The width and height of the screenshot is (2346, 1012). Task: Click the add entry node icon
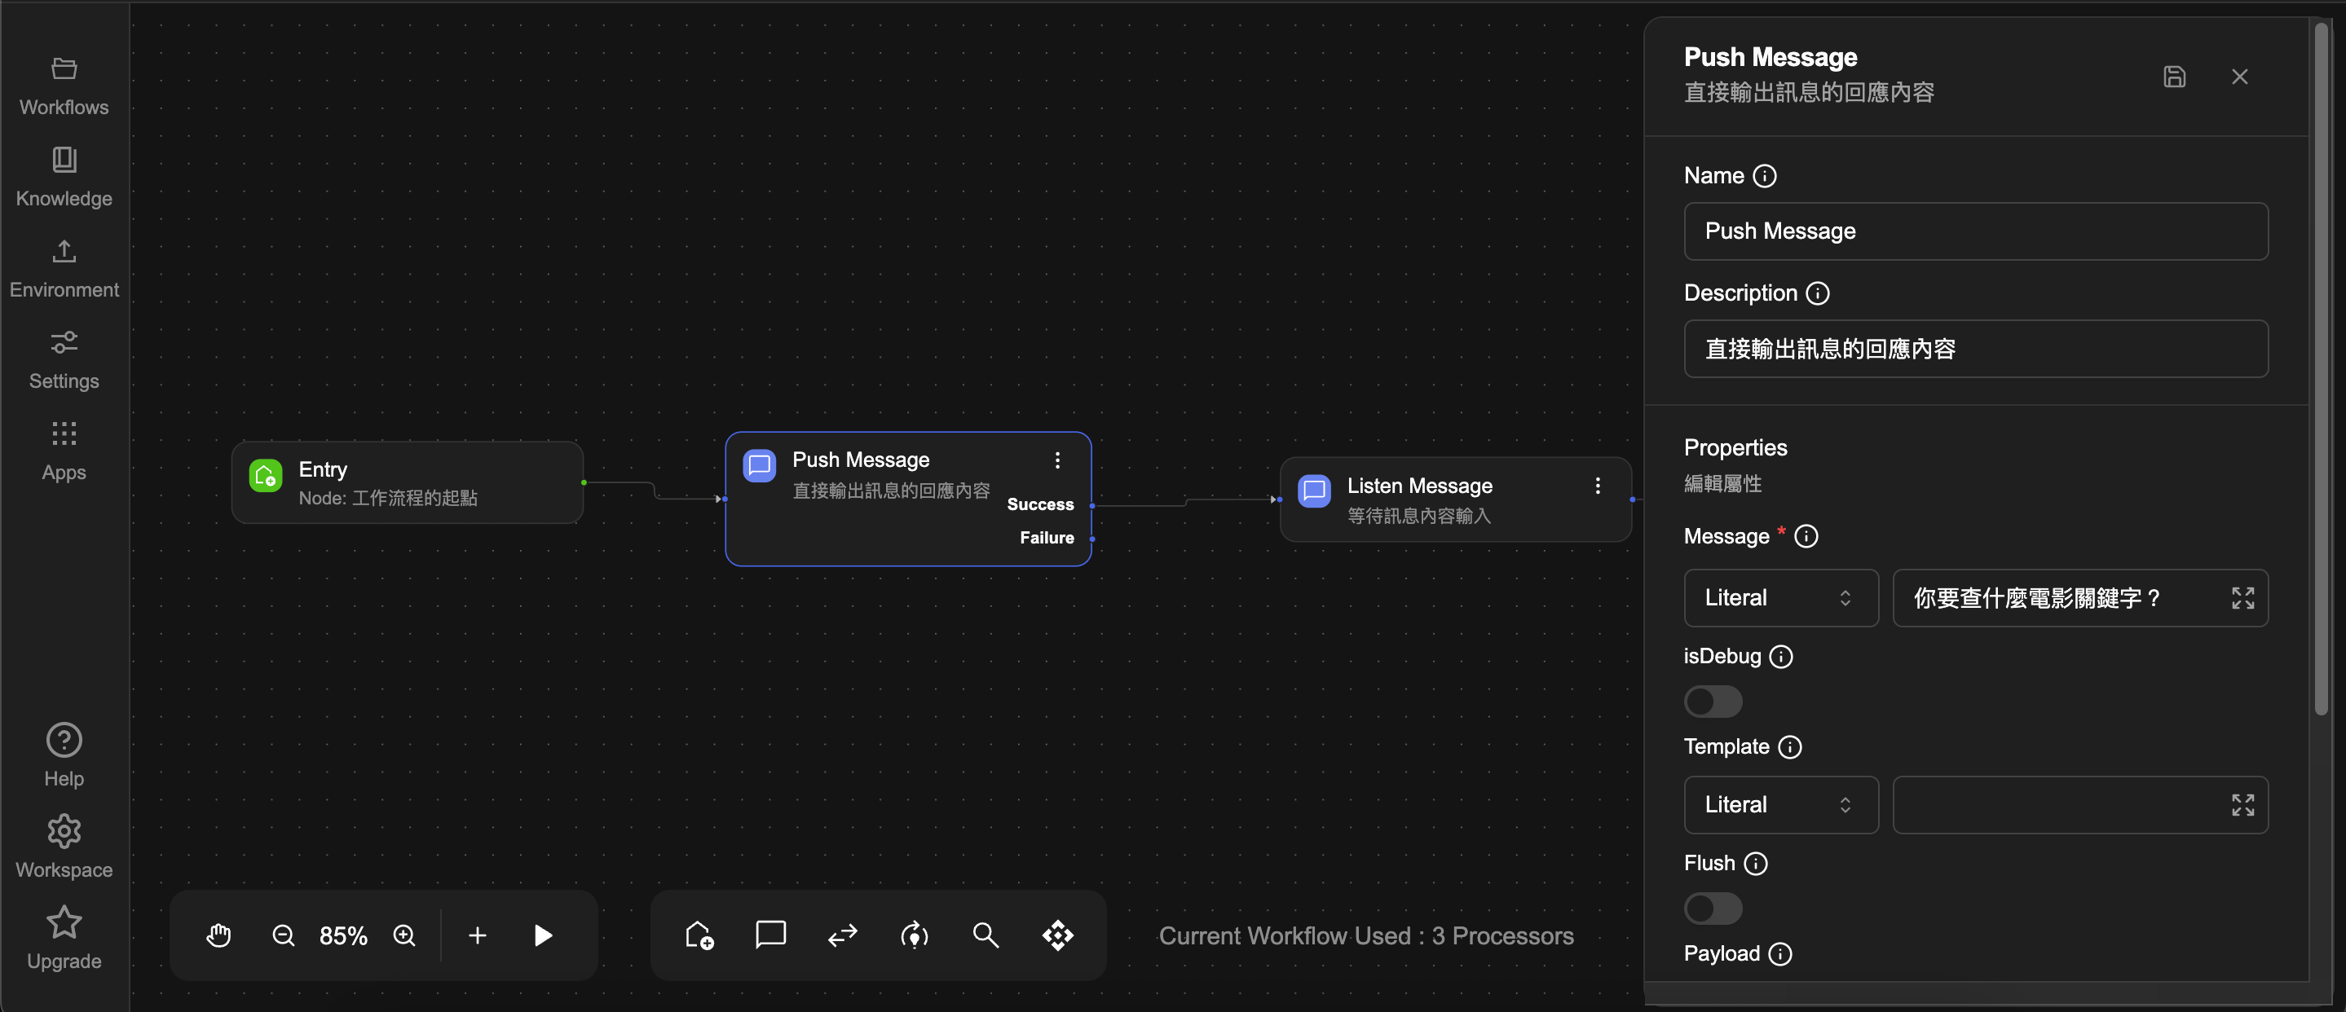point(699,935)
